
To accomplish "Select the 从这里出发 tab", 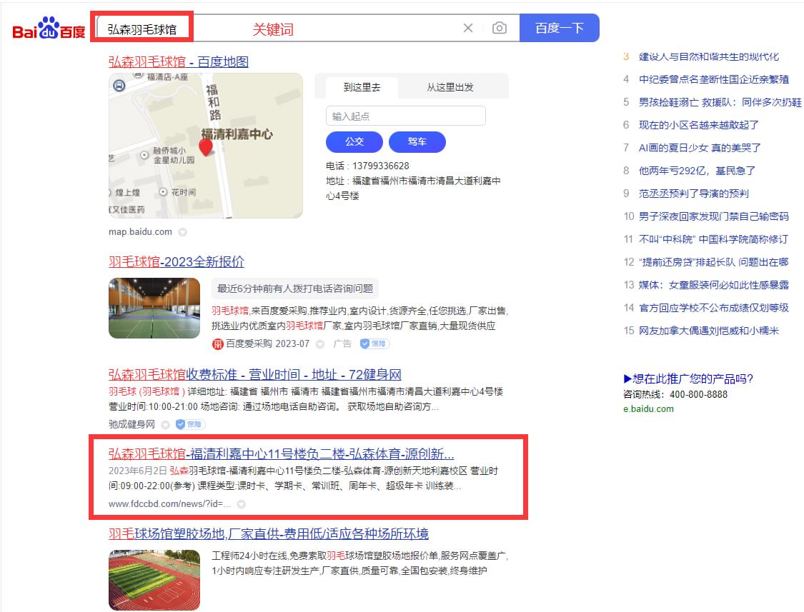I will tap(450, 87).
